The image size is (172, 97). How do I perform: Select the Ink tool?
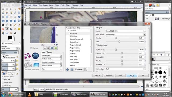coord(11,29)
